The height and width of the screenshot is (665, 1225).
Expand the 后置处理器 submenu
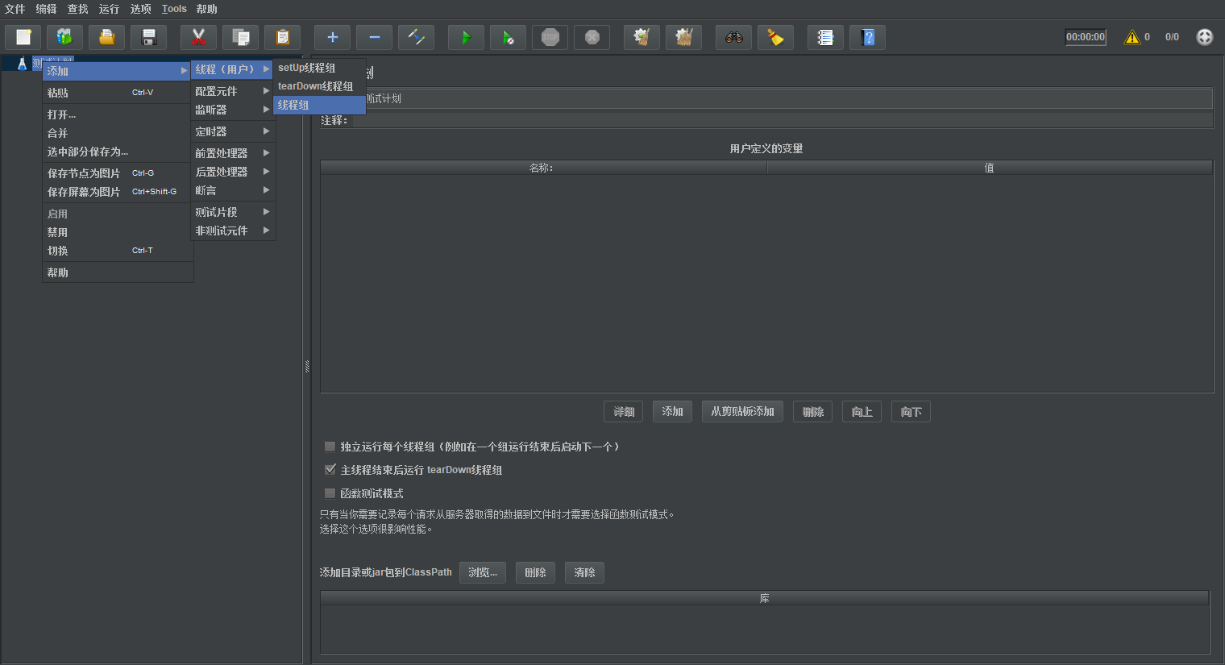pyautogui.click(x=233, y=172)
